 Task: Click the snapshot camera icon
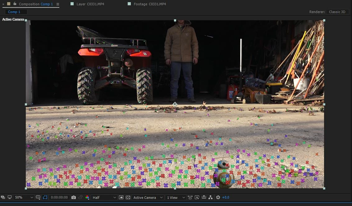tap(73, 198)
